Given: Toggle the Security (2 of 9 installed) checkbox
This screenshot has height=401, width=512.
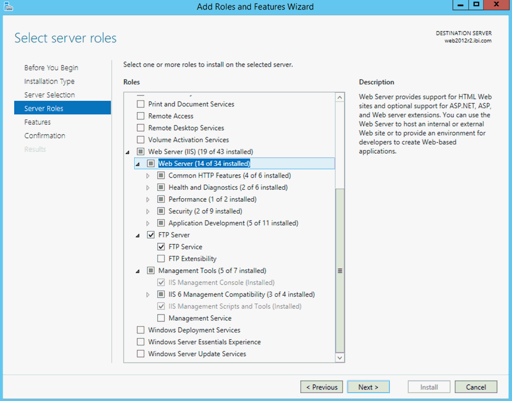Looking at the screenshot, I should click(x=161, y=211).
